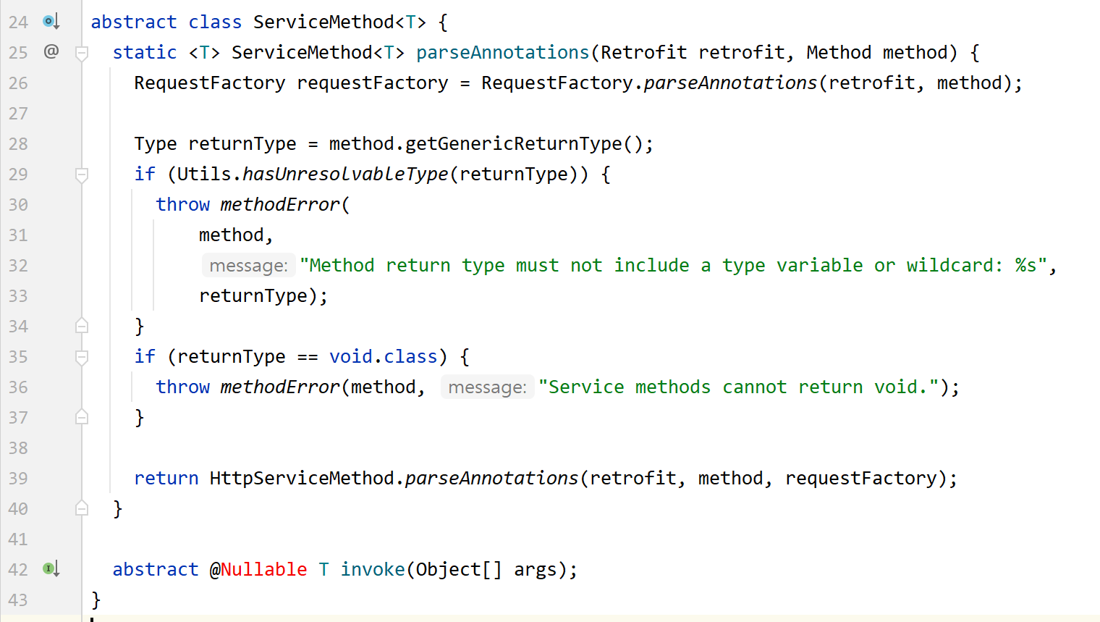Click hasUnresolvableType on line 29
The image size is (1100, 622).
(x=345, y=175)
